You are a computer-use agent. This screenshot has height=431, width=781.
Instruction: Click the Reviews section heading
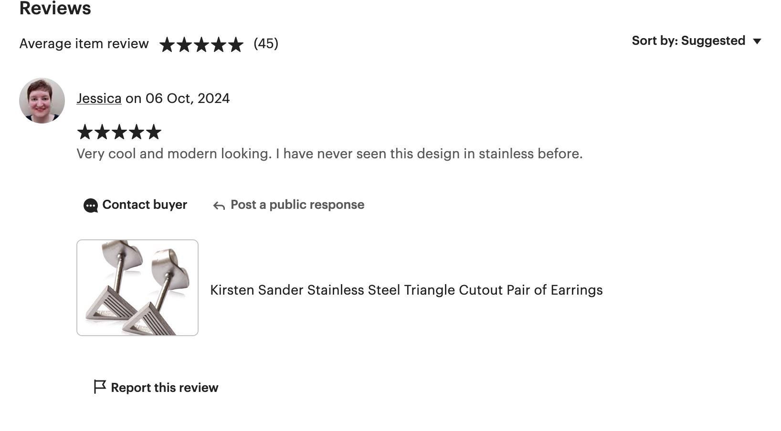55,9
